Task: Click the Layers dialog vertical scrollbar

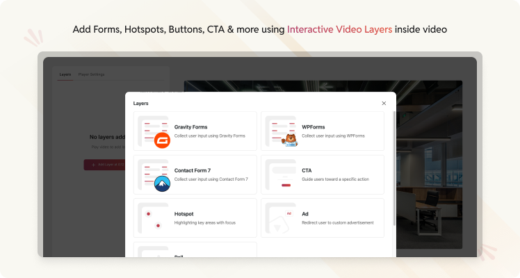Action: tap(393, 167)
